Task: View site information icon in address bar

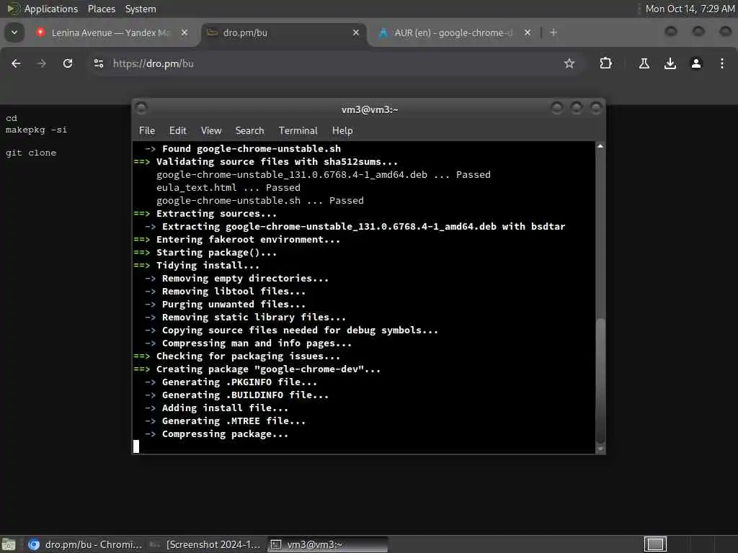Action: [98, 63]
